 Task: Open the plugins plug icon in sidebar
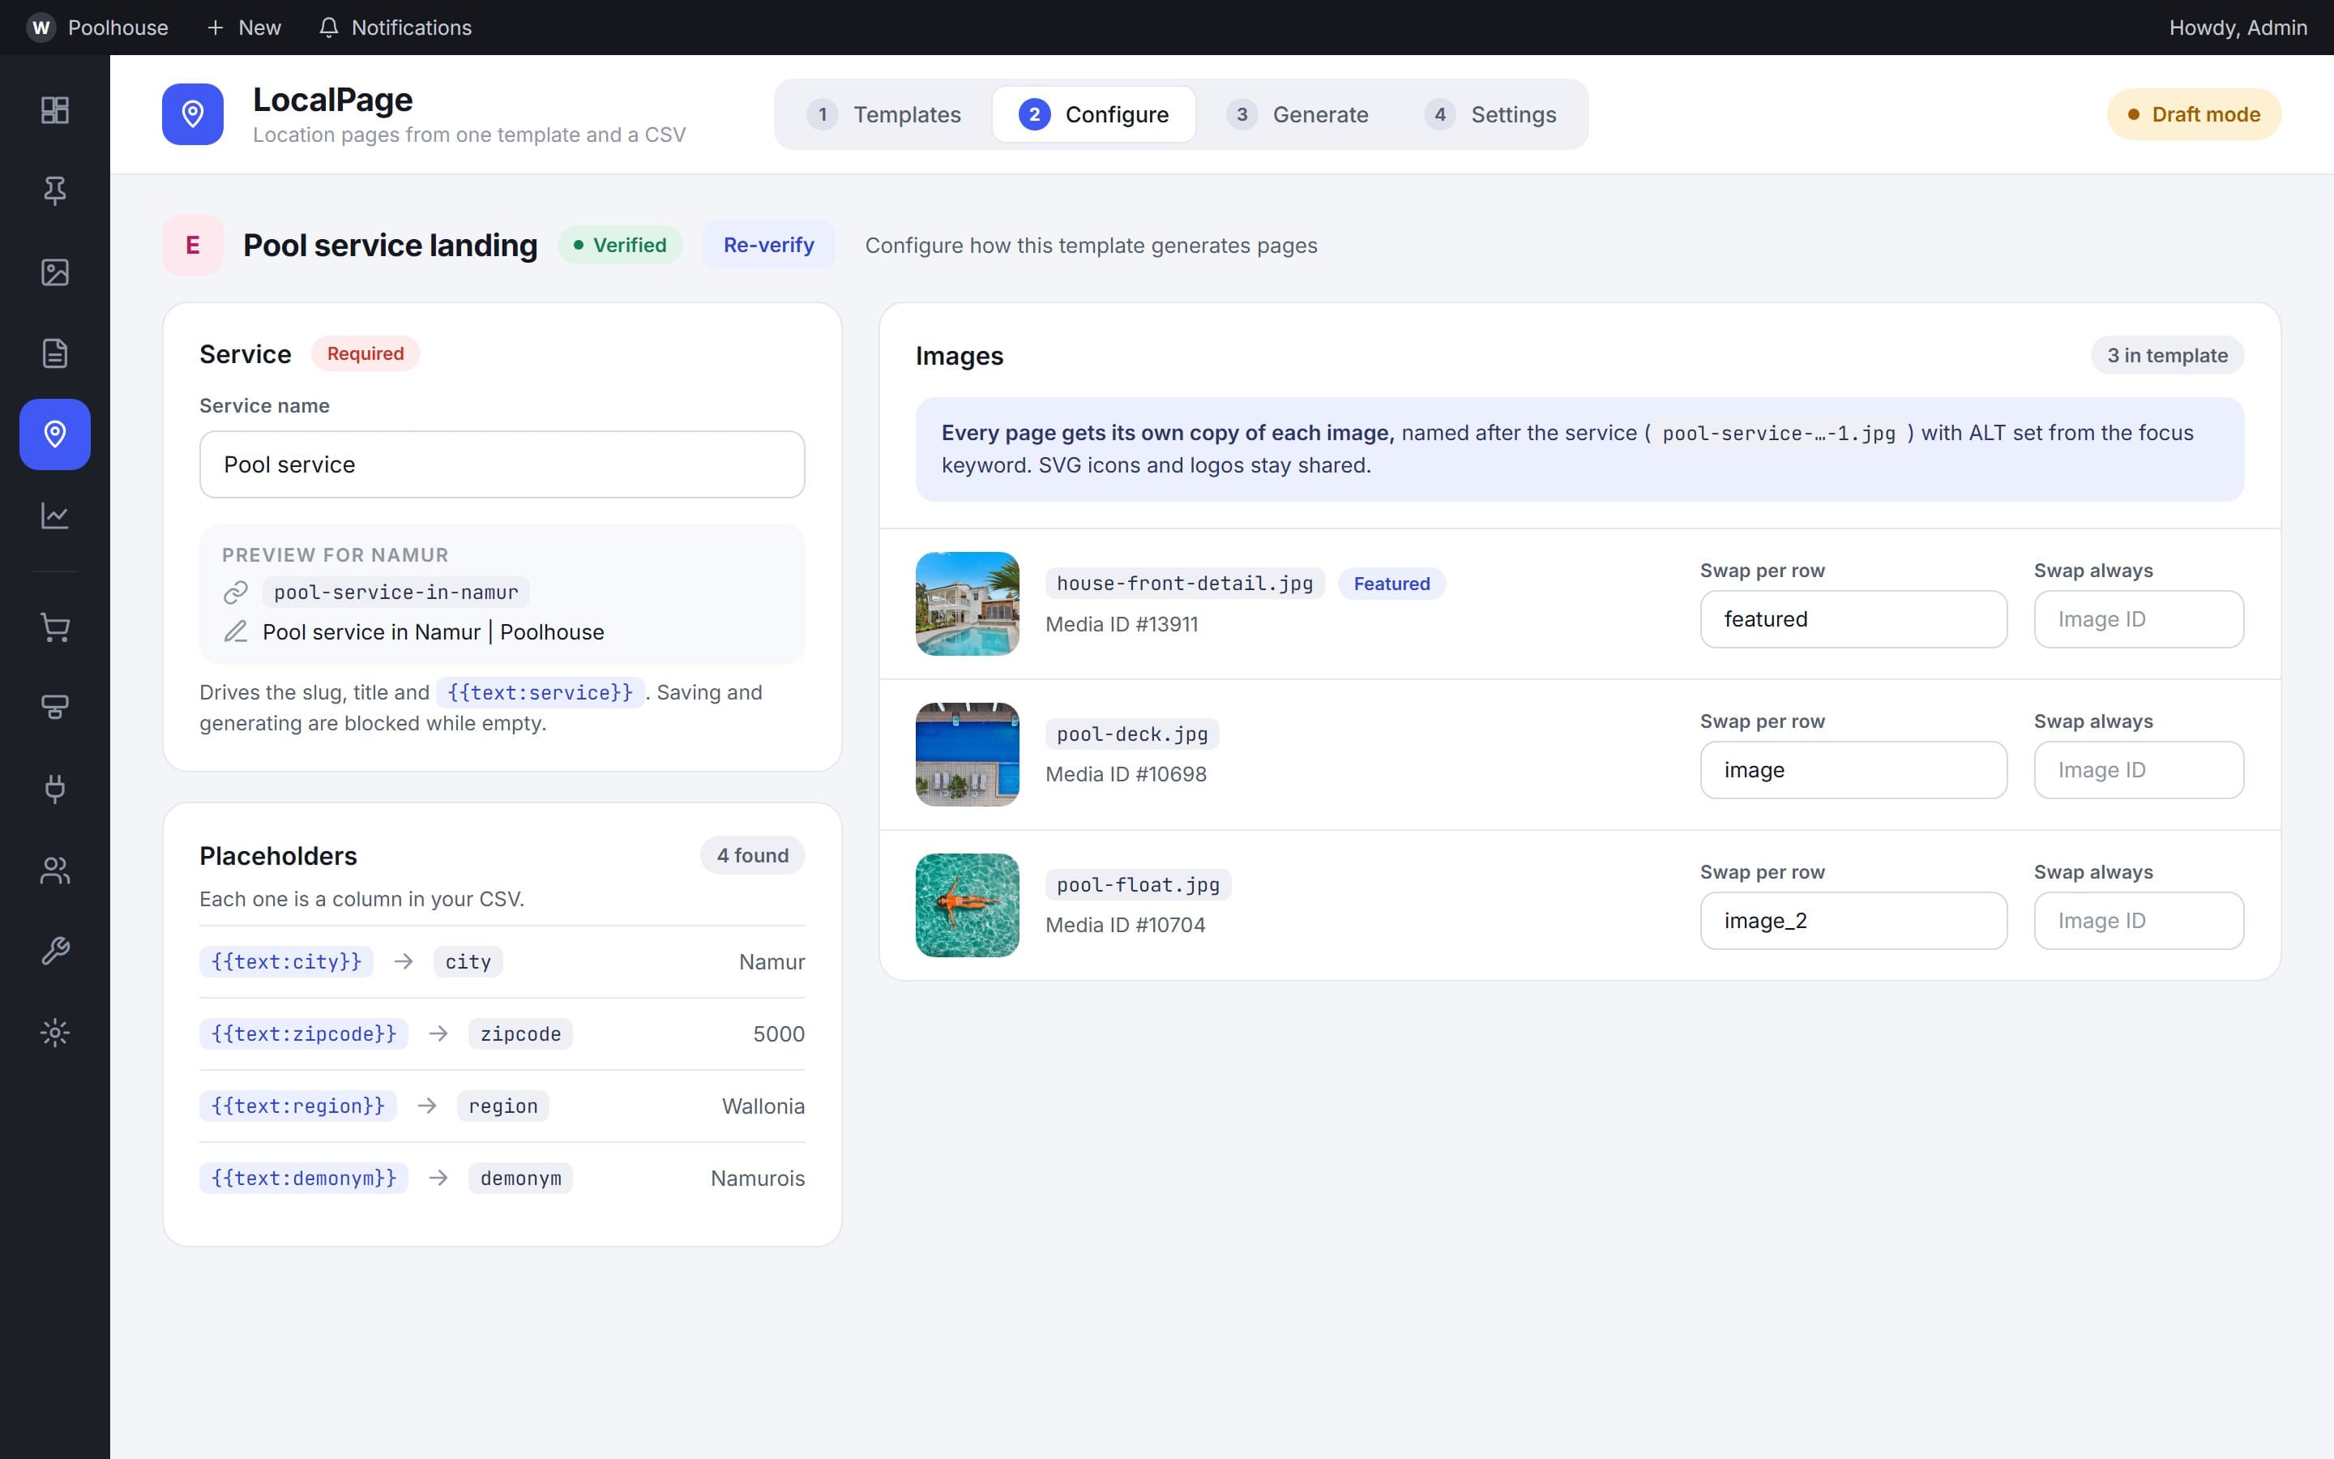click(55, 789)
